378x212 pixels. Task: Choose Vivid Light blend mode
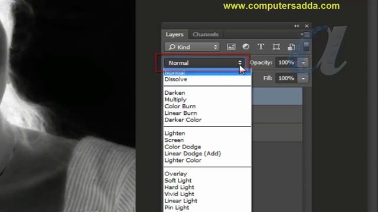click(207, 194)
